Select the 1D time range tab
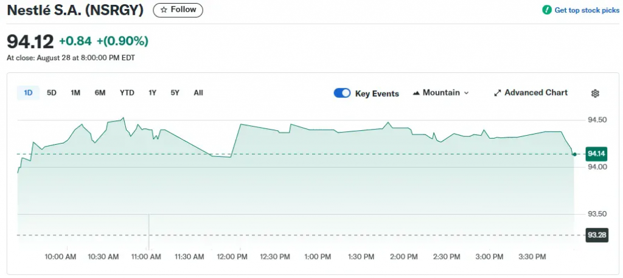Viewport: 623px width, 278px height. [x=28, y=93]
